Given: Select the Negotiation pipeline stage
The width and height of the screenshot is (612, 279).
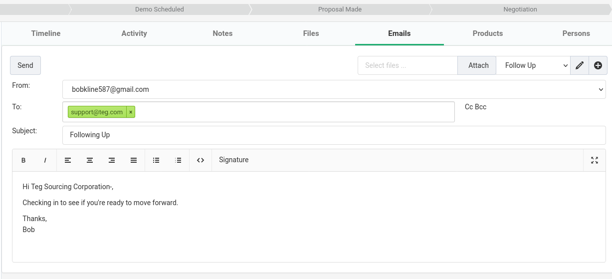Looking at the screenshot, I should point(520,9).
